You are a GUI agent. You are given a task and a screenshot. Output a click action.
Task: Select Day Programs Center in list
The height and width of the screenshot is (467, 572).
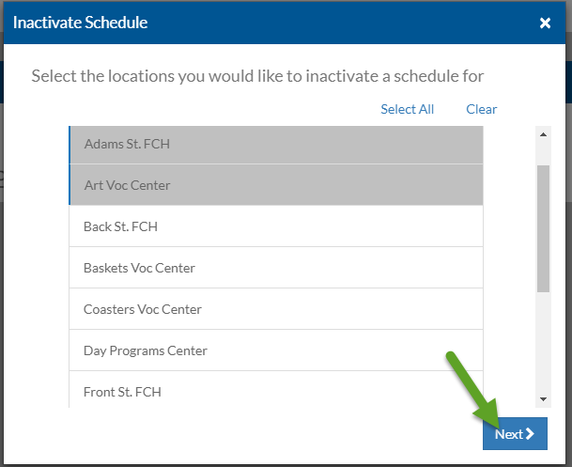coord(276,350)
